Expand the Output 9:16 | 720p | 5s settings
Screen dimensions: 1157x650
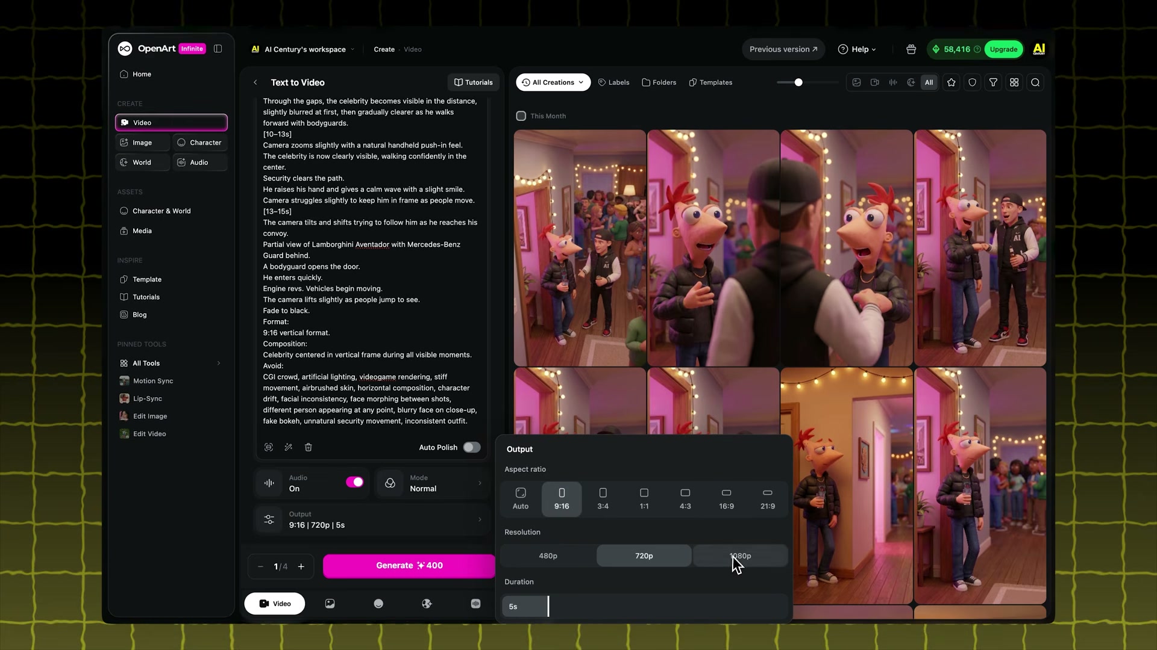[371, 519]
